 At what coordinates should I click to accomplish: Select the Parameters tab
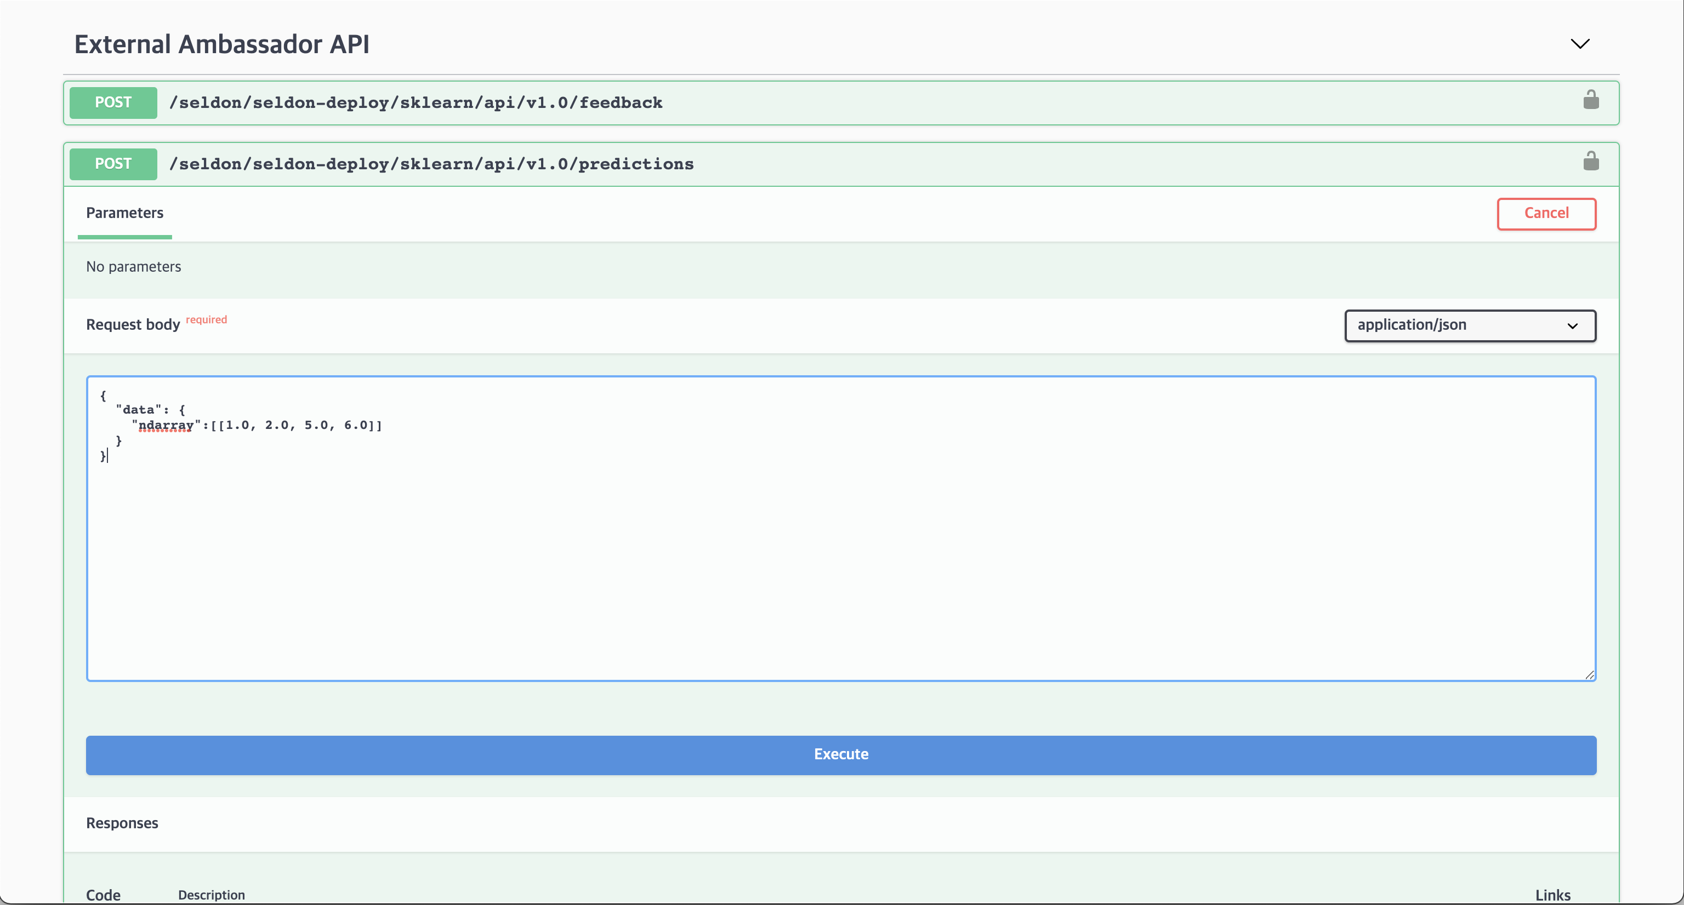(124, 213)
